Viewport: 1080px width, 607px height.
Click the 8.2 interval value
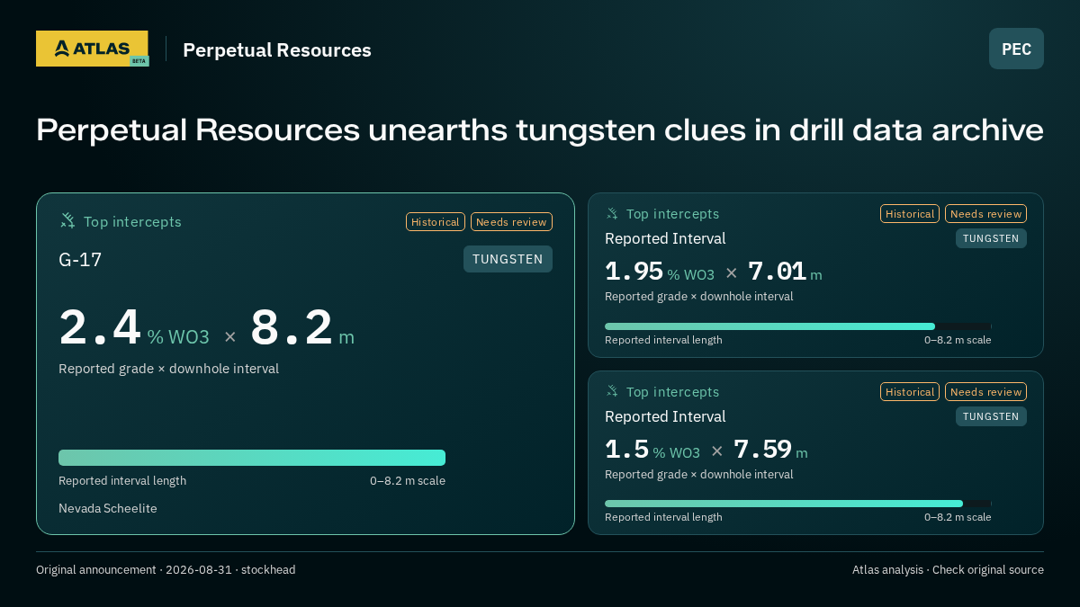pyautogui.click(x=292, y=327)
